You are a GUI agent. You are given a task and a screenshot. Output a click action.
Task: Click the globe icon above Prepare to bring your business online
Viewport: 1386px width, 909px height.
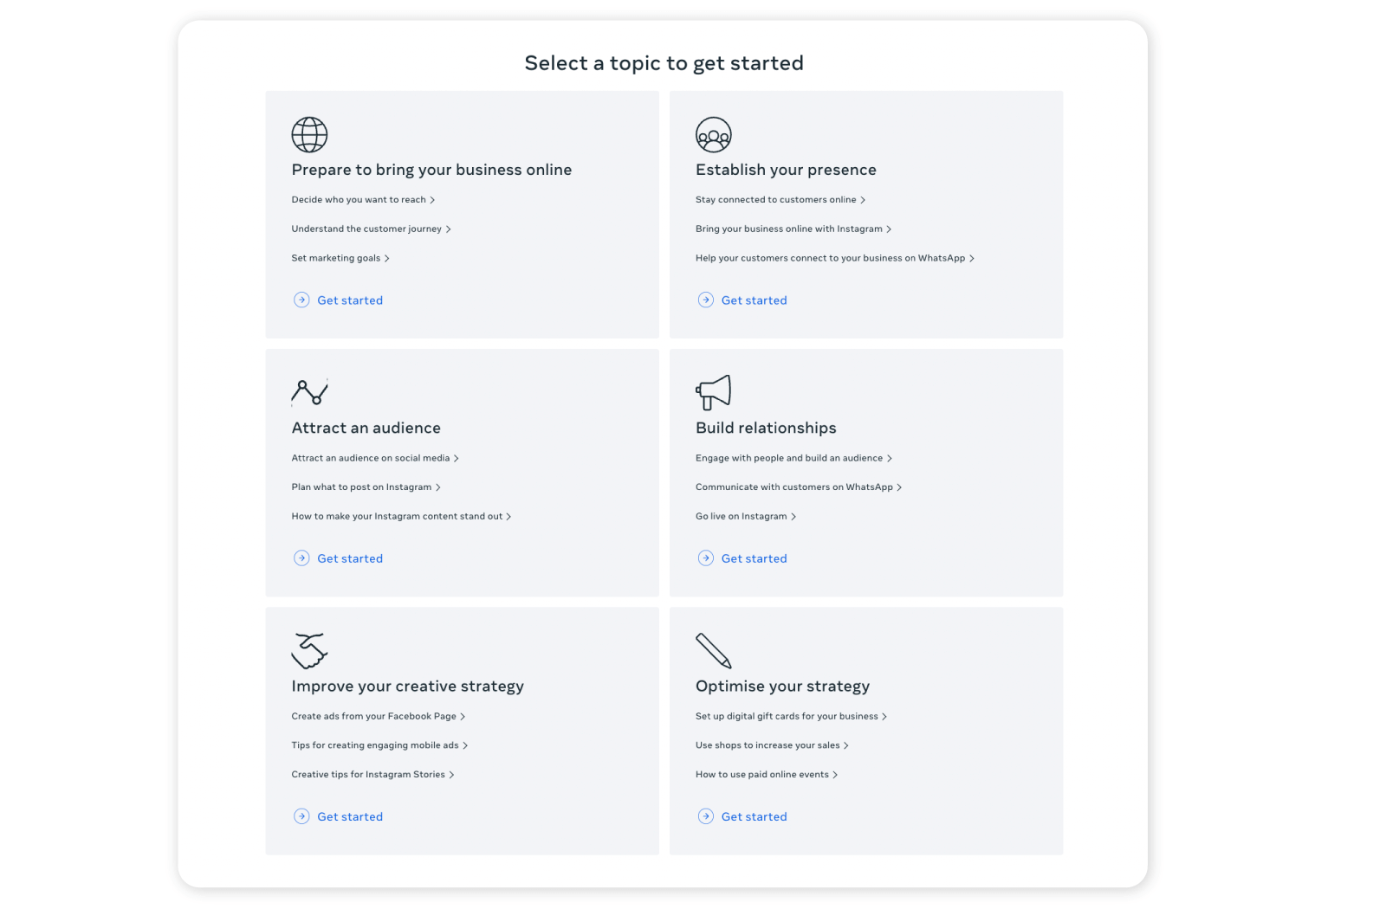point(309,134)
